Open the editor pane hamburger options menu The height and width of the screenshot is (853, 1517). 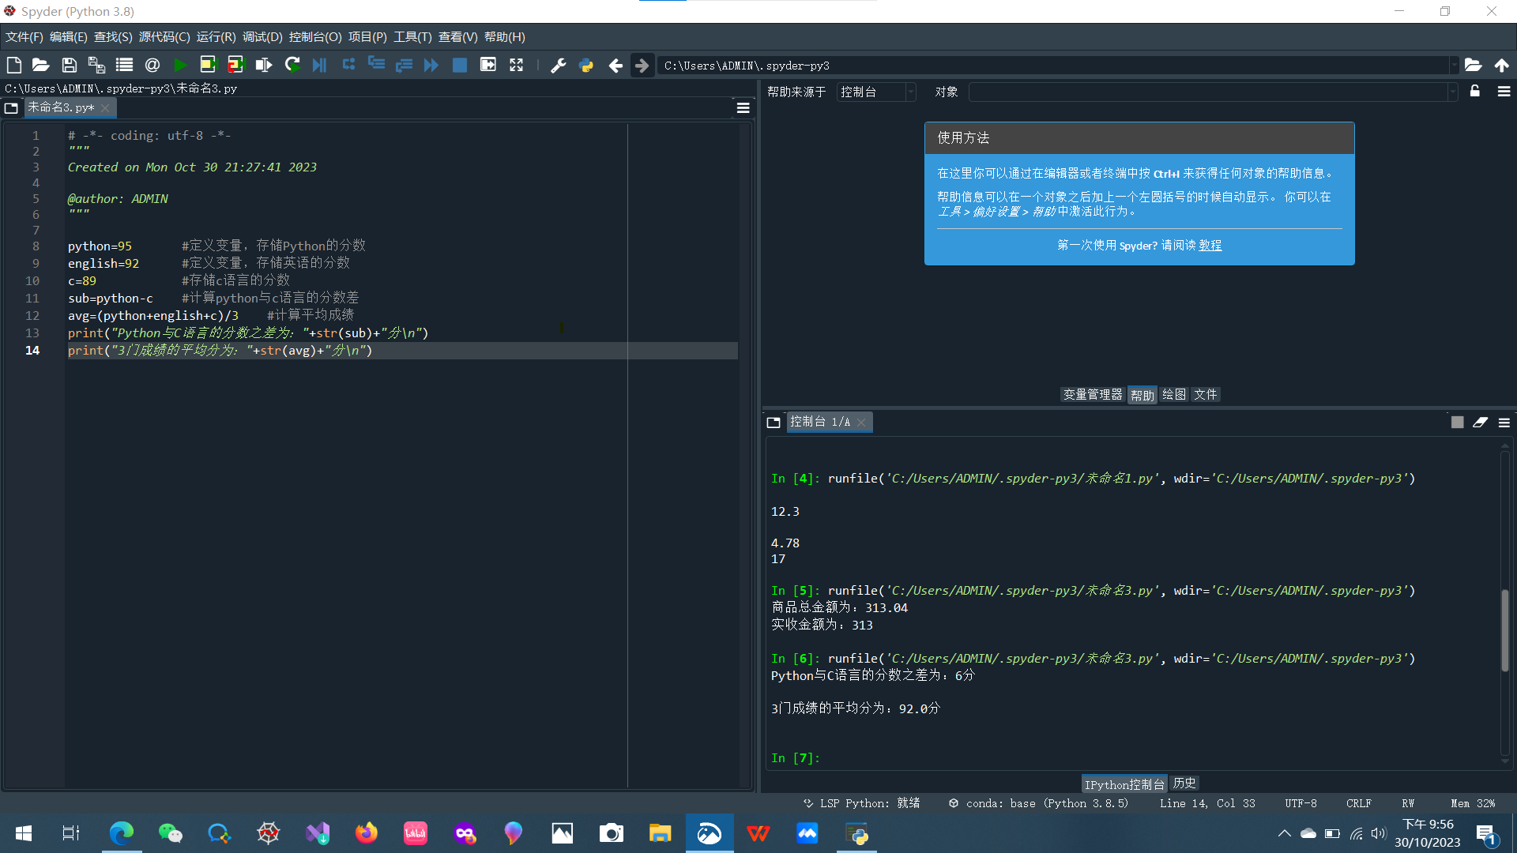743,108
